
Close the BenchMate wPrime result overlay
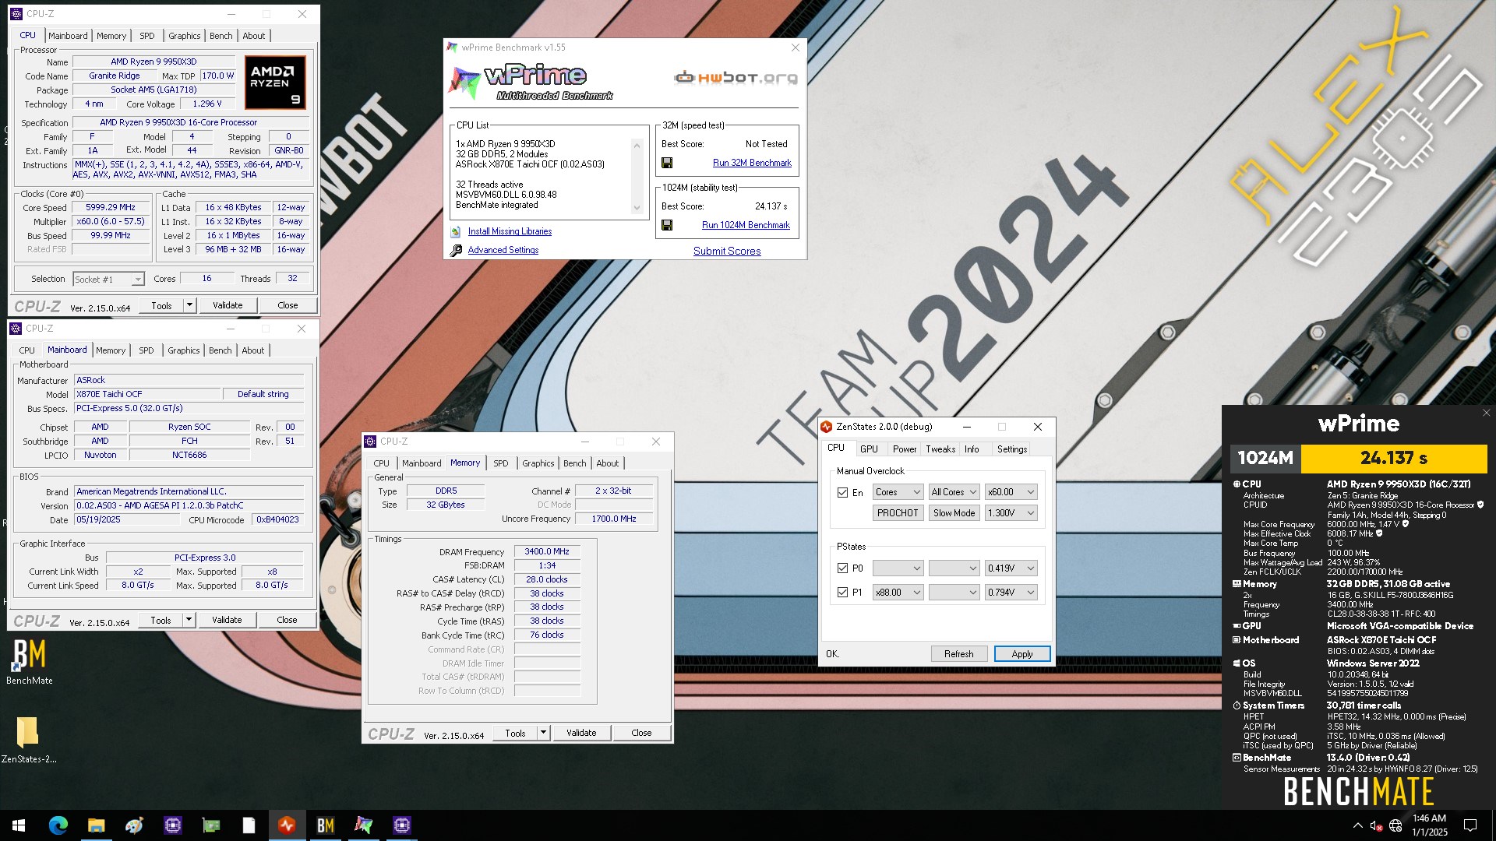point(1486,413)
